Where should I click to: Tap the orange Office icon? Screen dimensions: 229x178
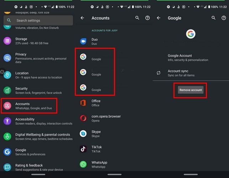point(83,103)
